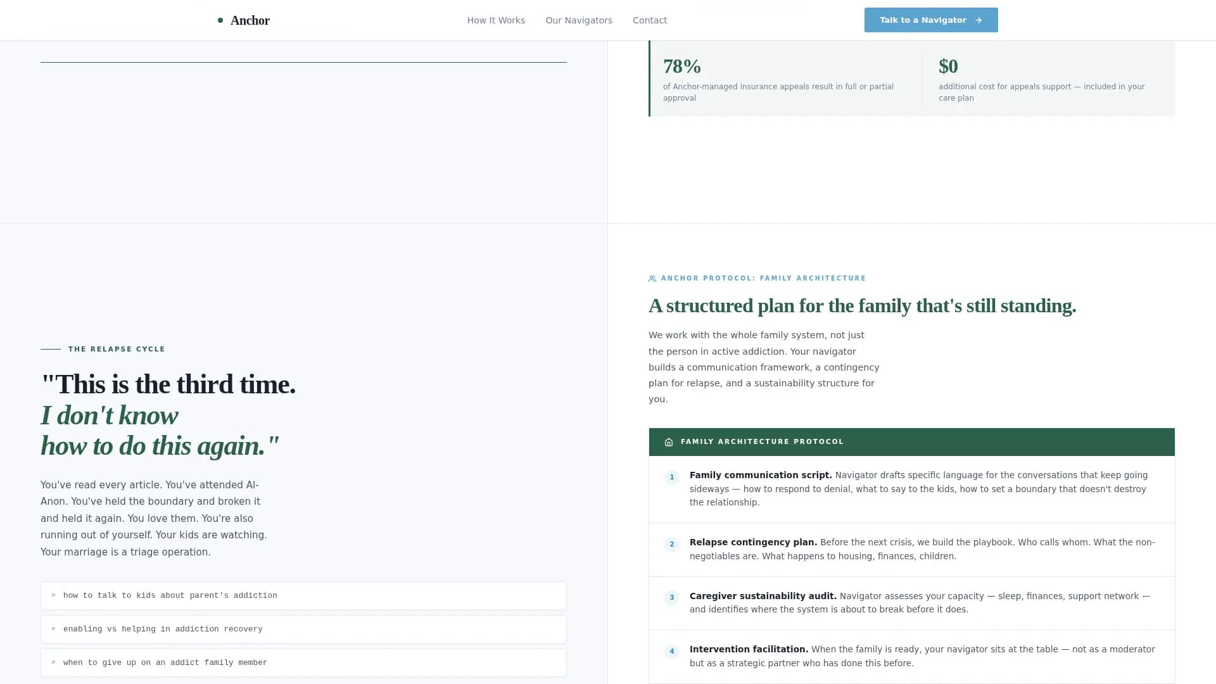Select the 'when to give up' search query
The height and width of the screenshot is (684, 1216).
click(303, 662)
